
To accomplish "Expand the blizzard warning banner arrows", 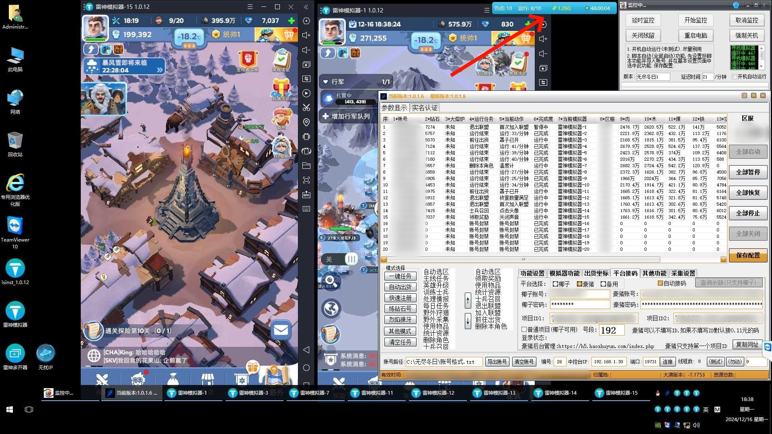I will 160,70.
